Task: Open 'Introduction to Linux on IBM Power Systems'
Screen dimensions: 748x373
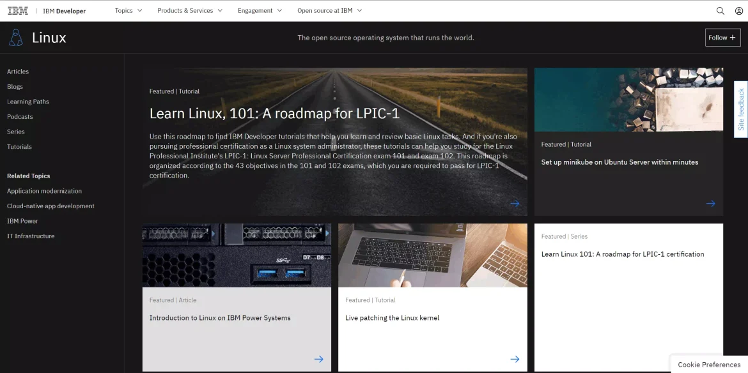Action: point(220,317)
